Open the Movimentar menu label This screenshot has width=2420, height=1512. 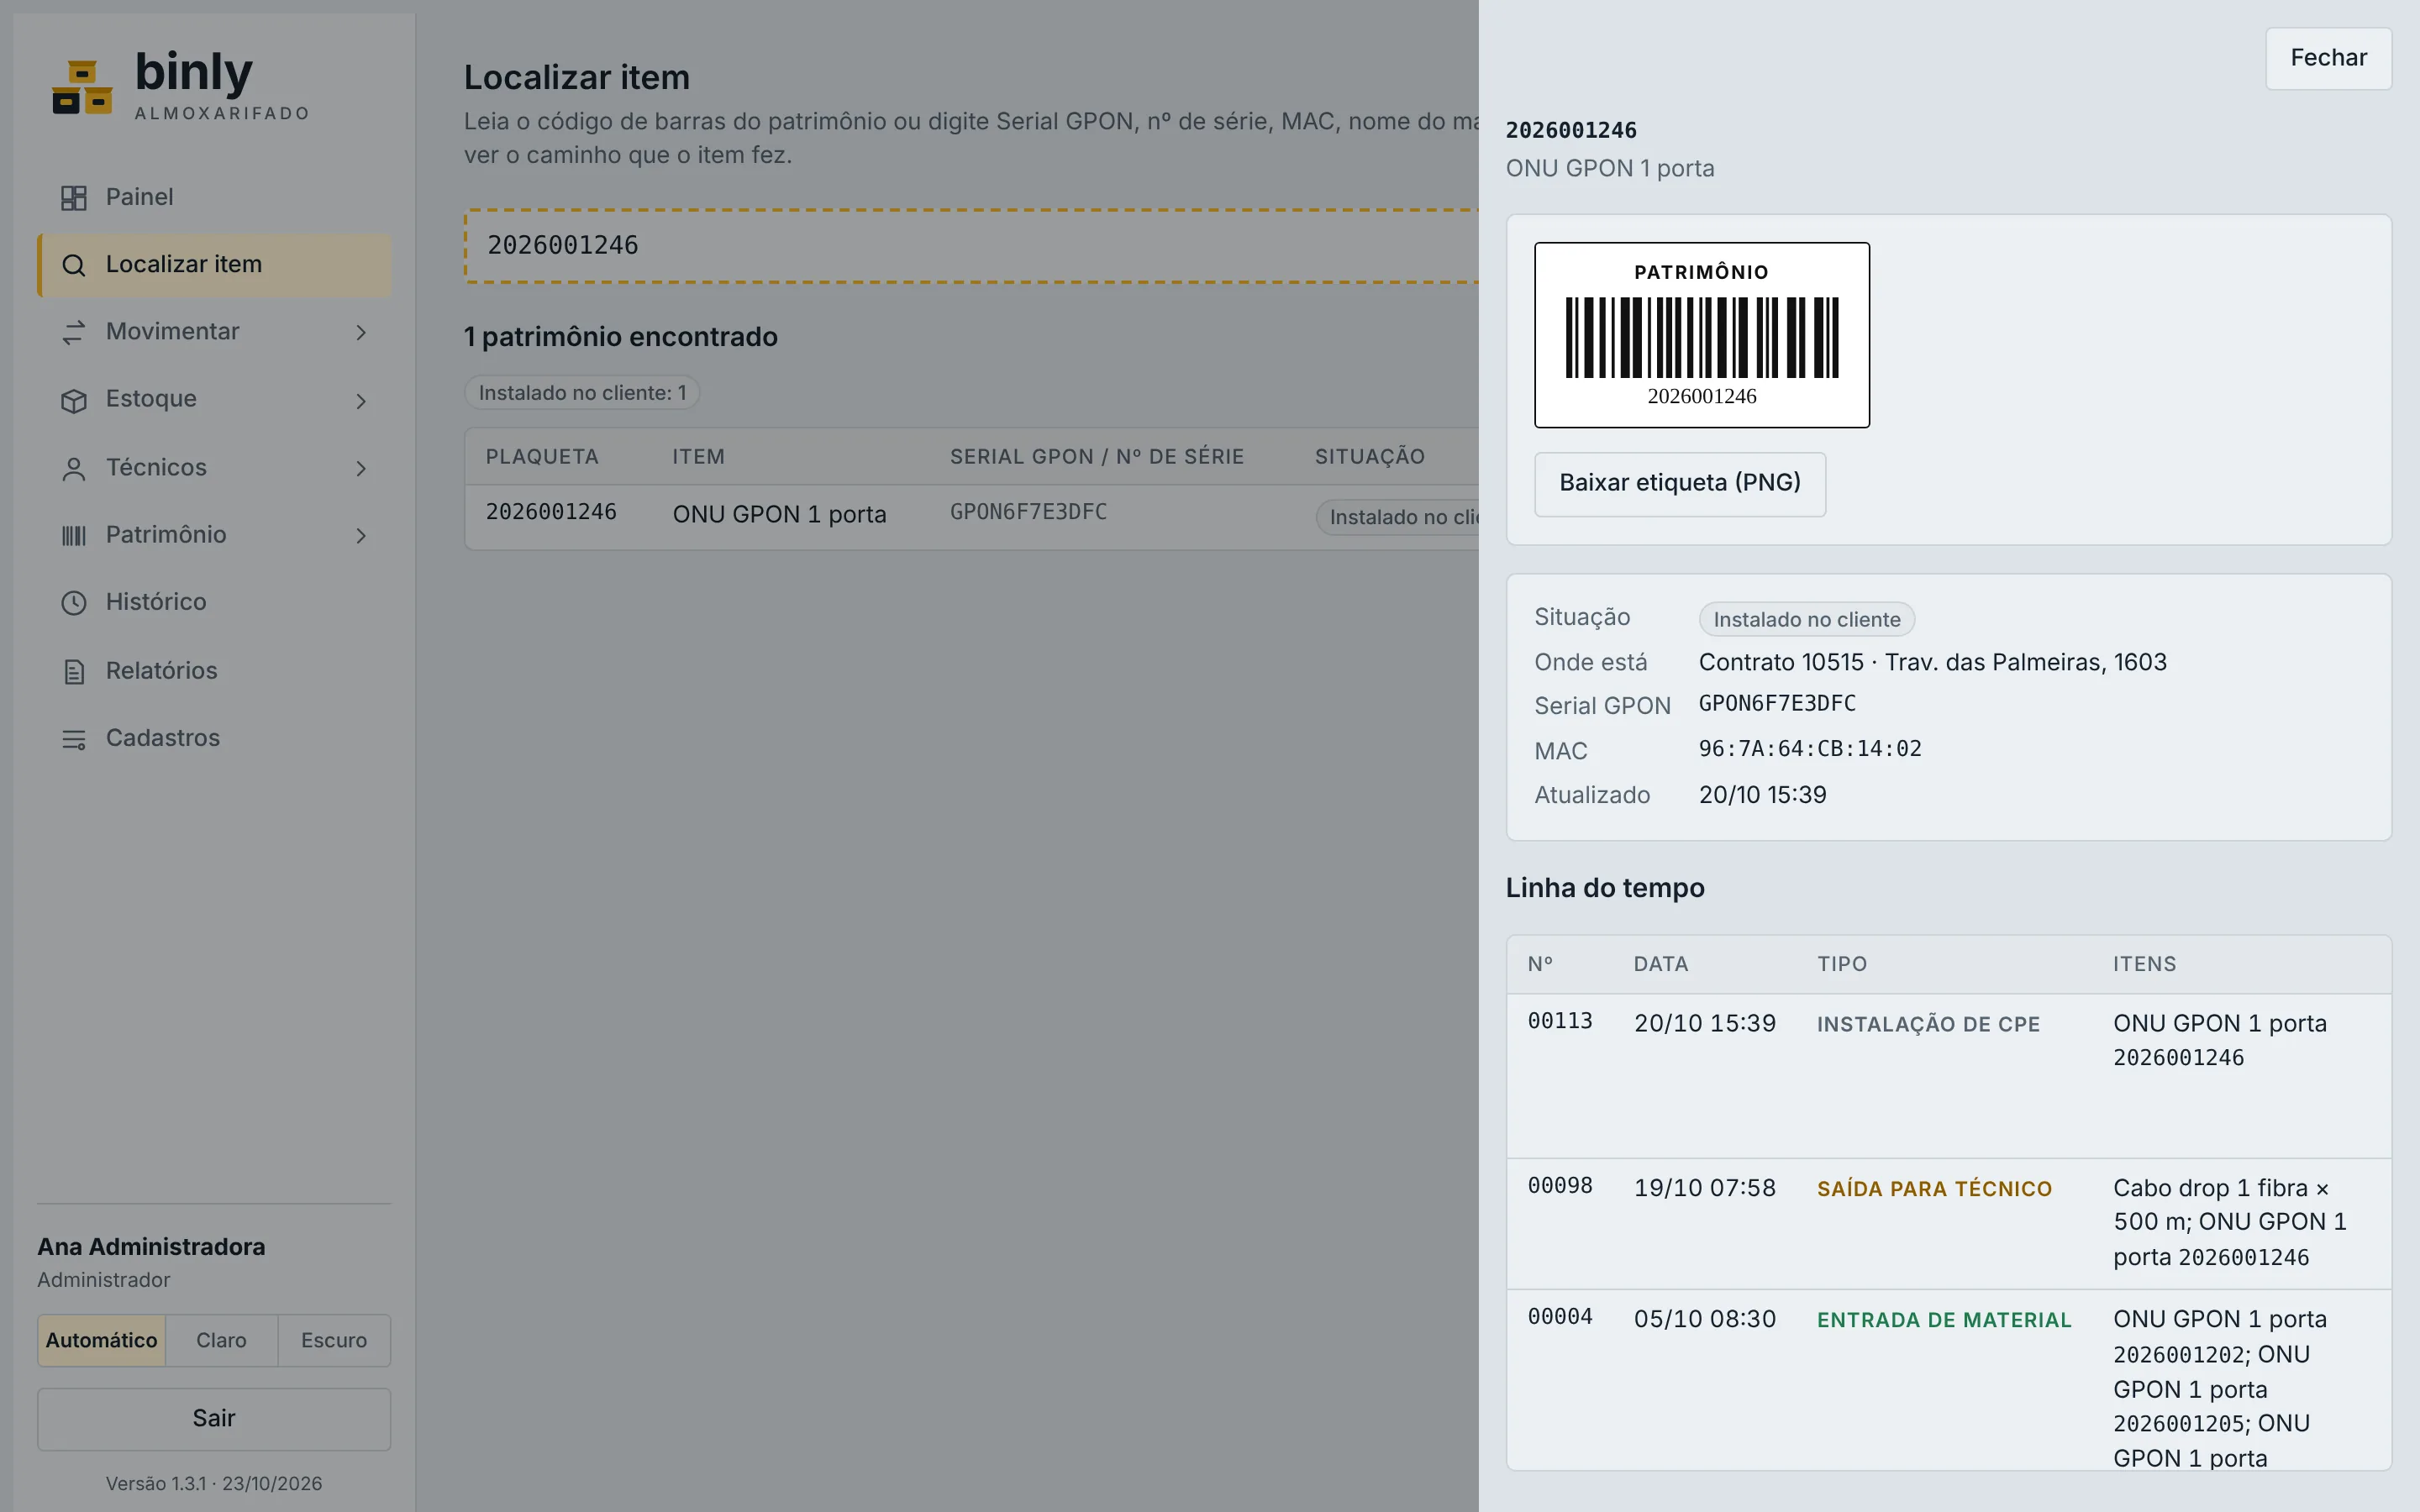[172, 331]
